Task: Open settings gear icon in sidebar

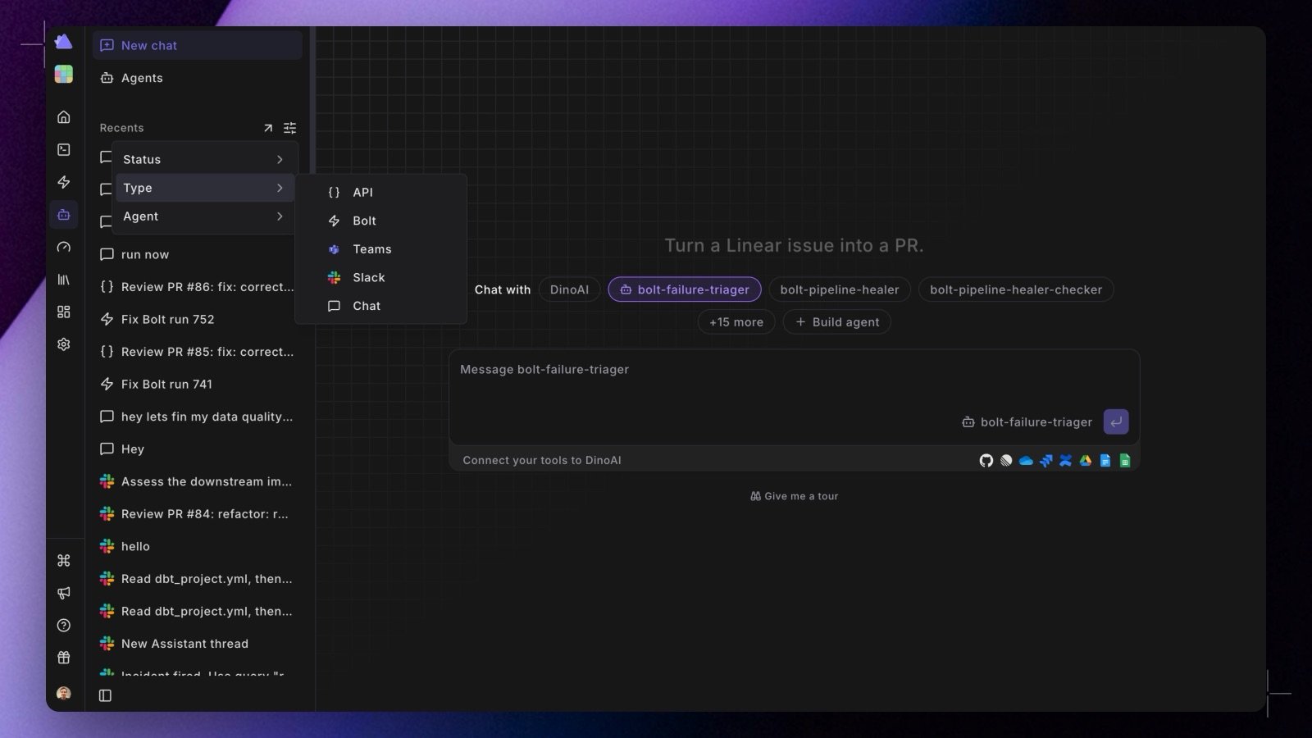Action: pyautogui.click(x=63, y=344)
